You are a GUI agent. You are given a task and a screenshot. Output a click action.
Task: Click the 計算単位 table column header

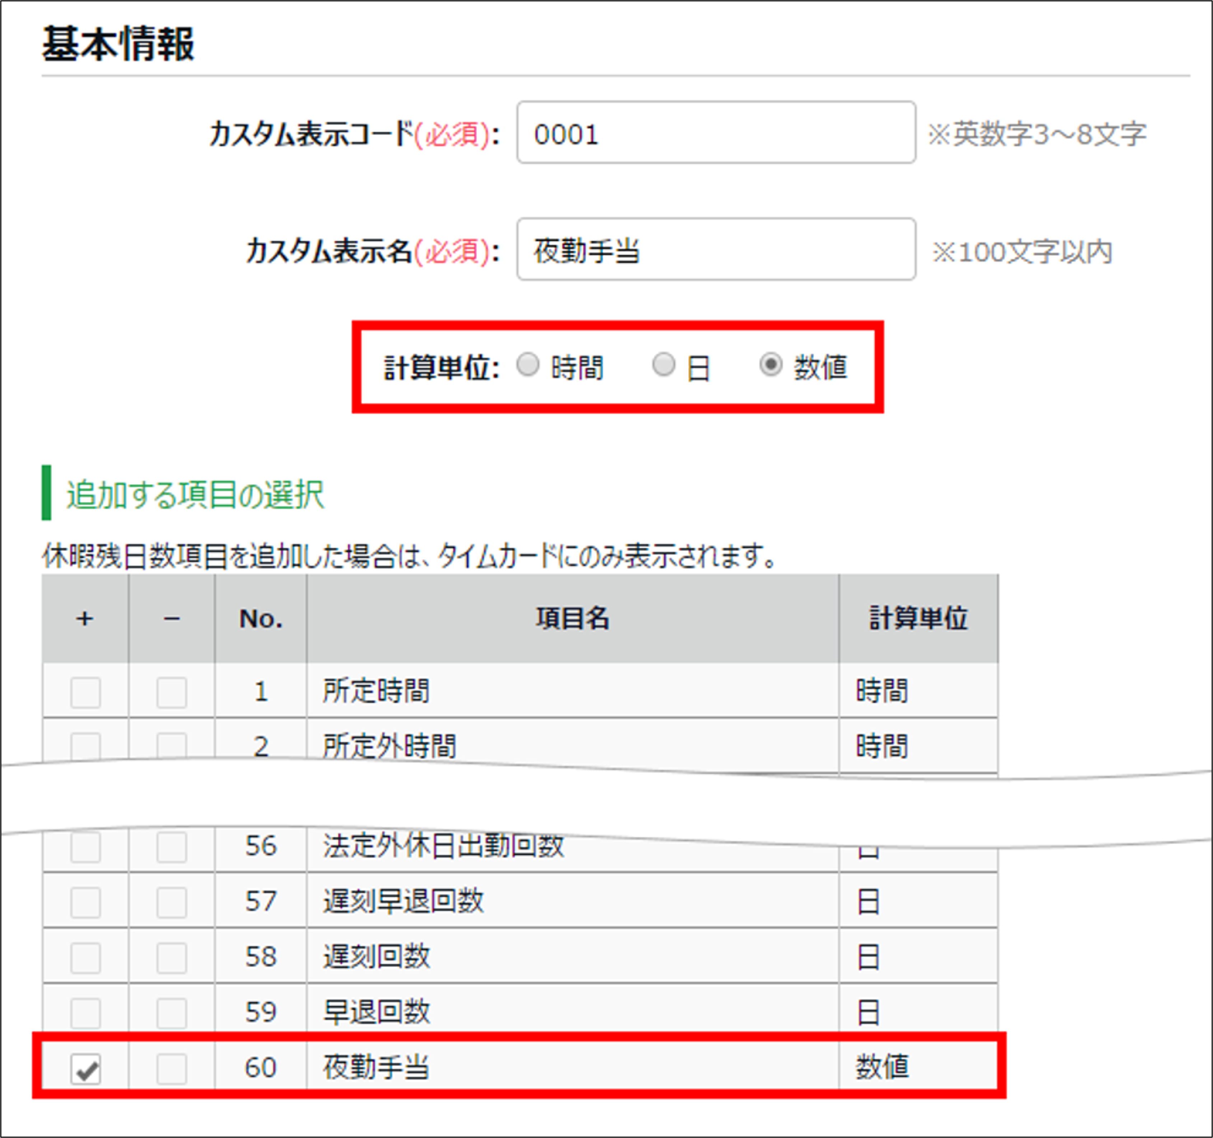click(x=918, y=619)
